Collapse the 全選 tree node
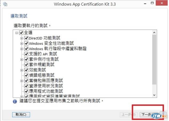Screen dimensions: 169x121 point(17,33)
